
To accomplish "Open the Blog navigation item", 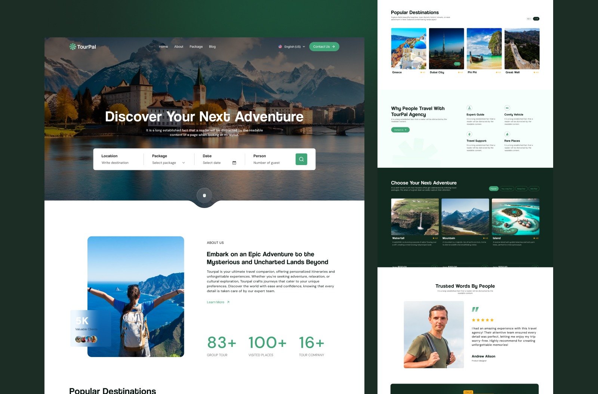I will click(x=212, y=47).
